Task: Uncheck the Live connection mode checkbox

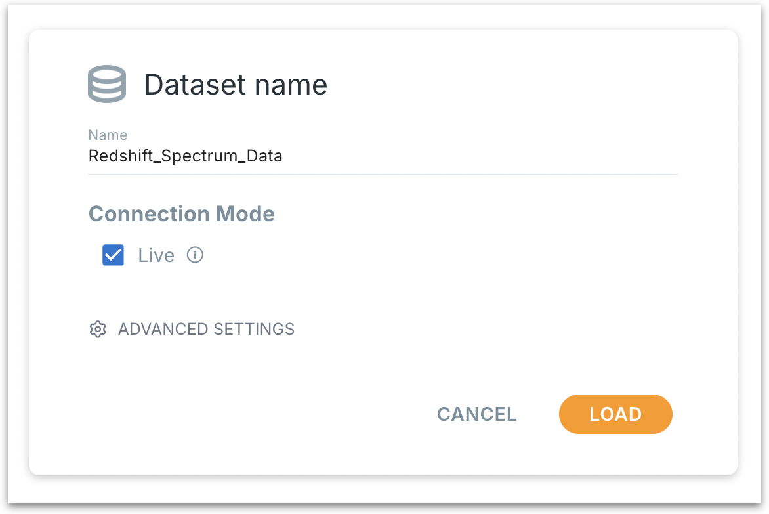Action: click(x=113, y=255)
